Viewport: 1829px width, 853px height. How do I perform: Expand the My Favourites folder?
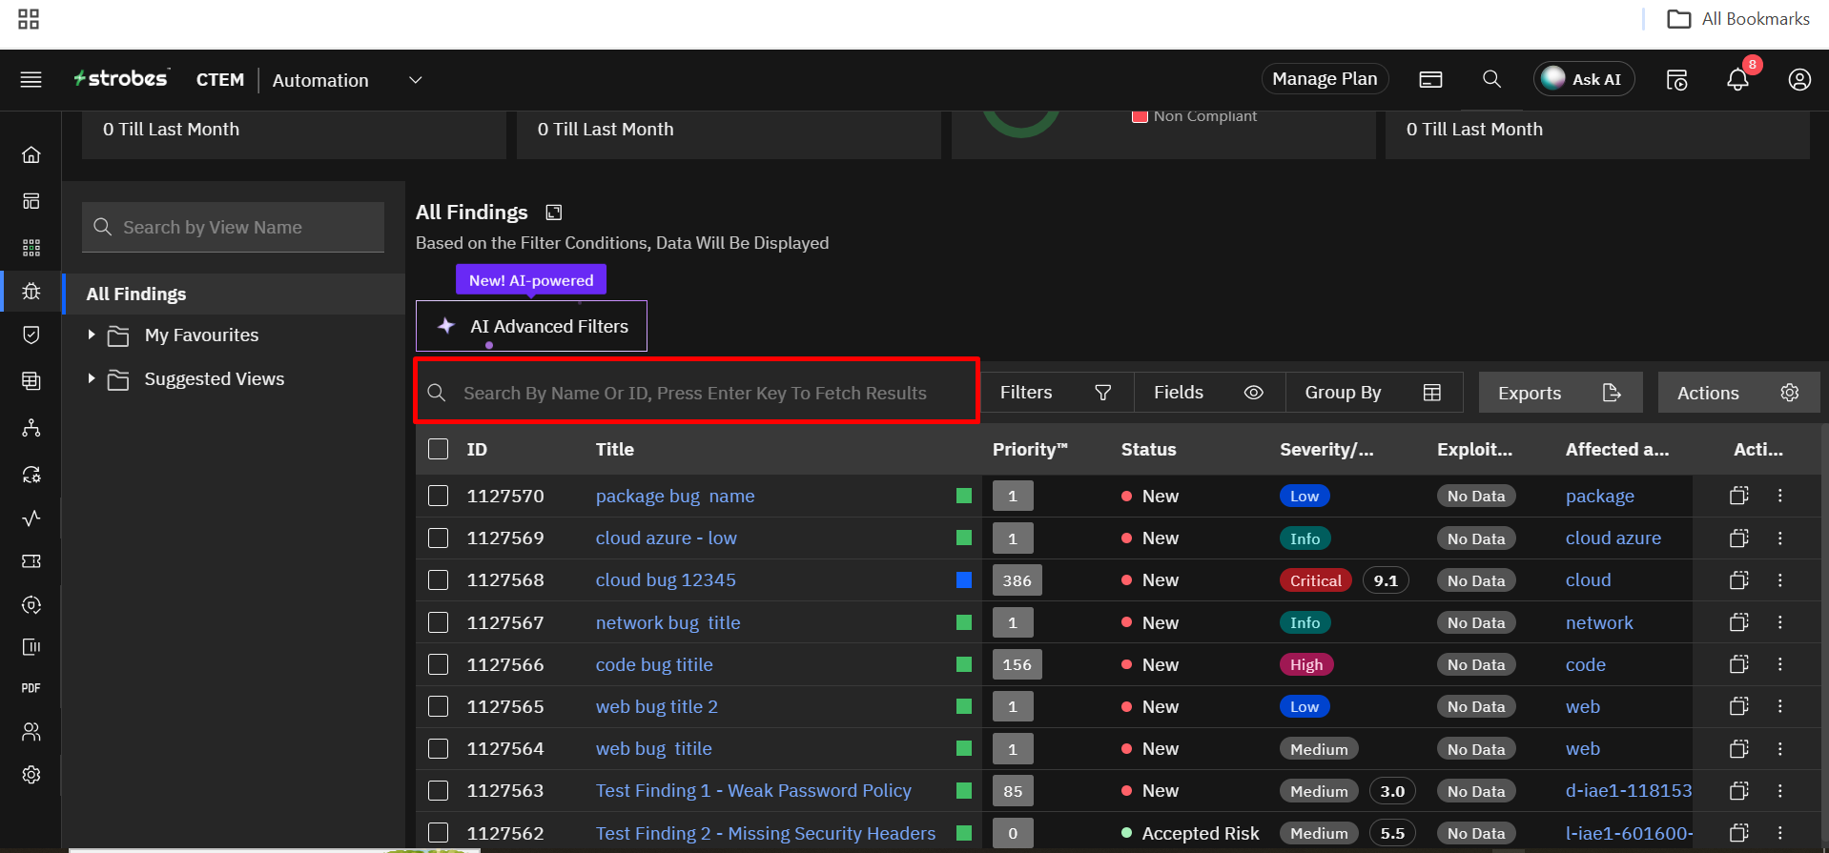tap(92, 335)
